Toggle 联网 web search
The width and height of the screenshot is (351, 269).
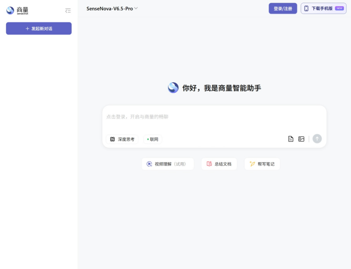point(152,139)
